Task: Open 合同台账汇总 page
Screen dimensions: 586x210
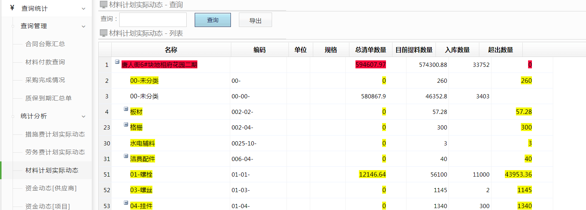Action: point(45,44)
